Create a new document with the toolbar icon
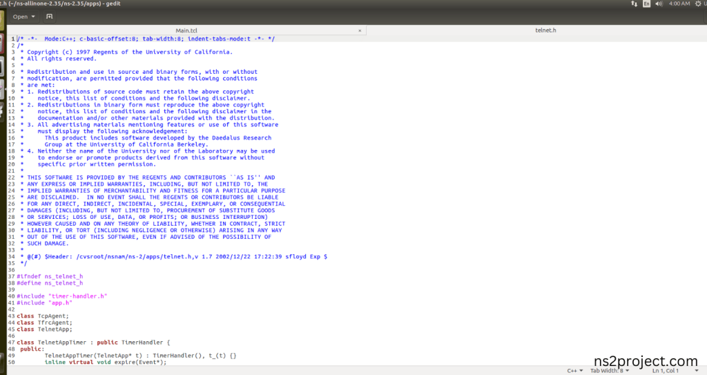This screenshot has width=707, height=375. click(50, 17)
